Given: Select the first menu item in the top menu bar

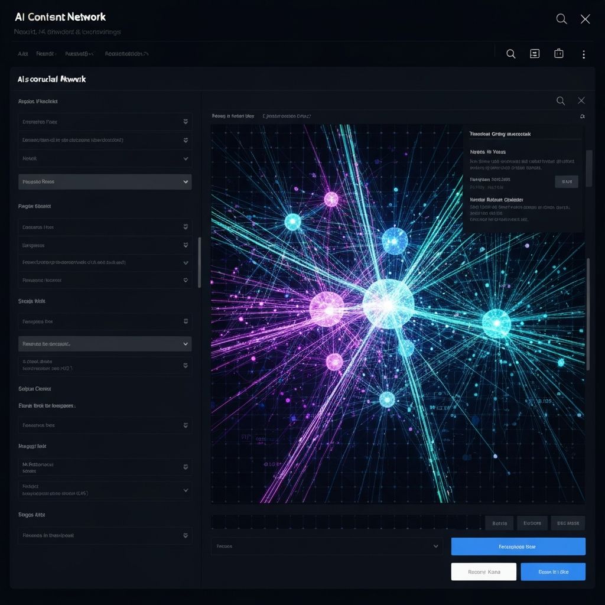Looking at the screenshot, I should click(x=22, y=54).
